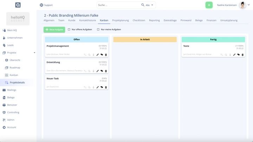Click pencil edit icon on Entwicklung card
Image resolution: width=253 pixels, height=142 pixels.
(x=98, y=71)
